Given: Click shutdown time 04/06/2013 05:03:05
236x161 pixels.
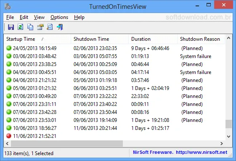Looking at the screenshot, I should point(95,72).
